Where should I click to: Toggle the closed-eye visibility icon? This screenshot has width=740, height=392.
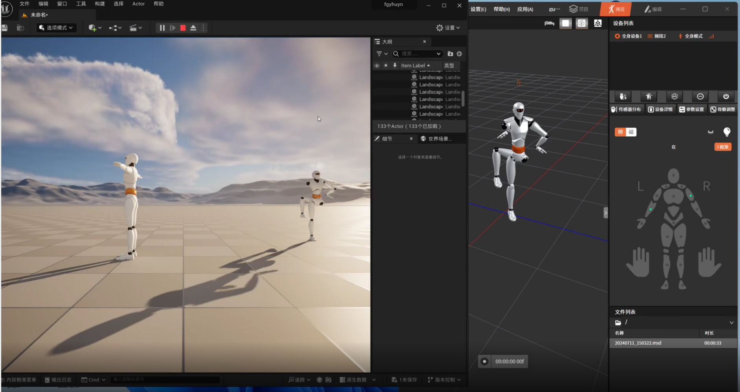coord(711,132)
